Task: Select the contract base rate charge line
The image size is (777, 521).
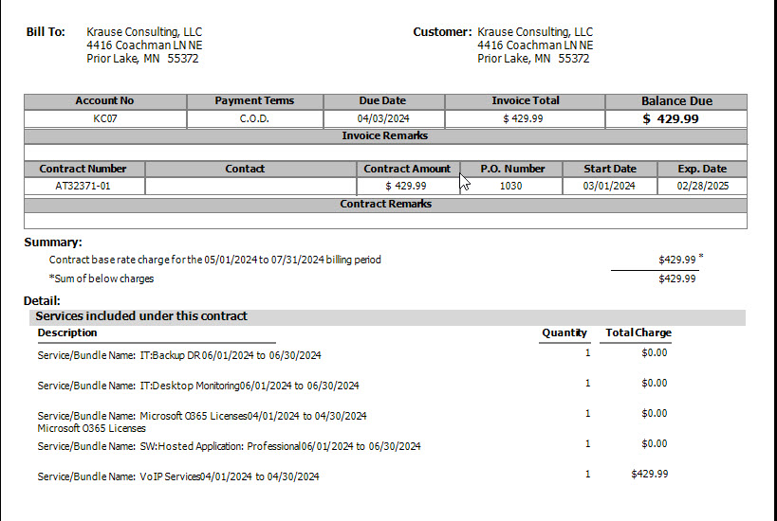Action: pyautogui.click(x=215, y=260)
